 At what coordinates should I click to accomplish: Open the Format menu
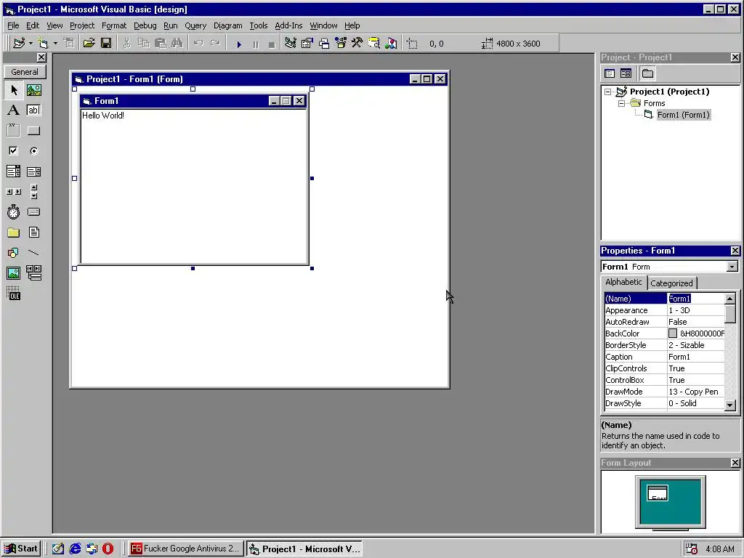[114, 25]
